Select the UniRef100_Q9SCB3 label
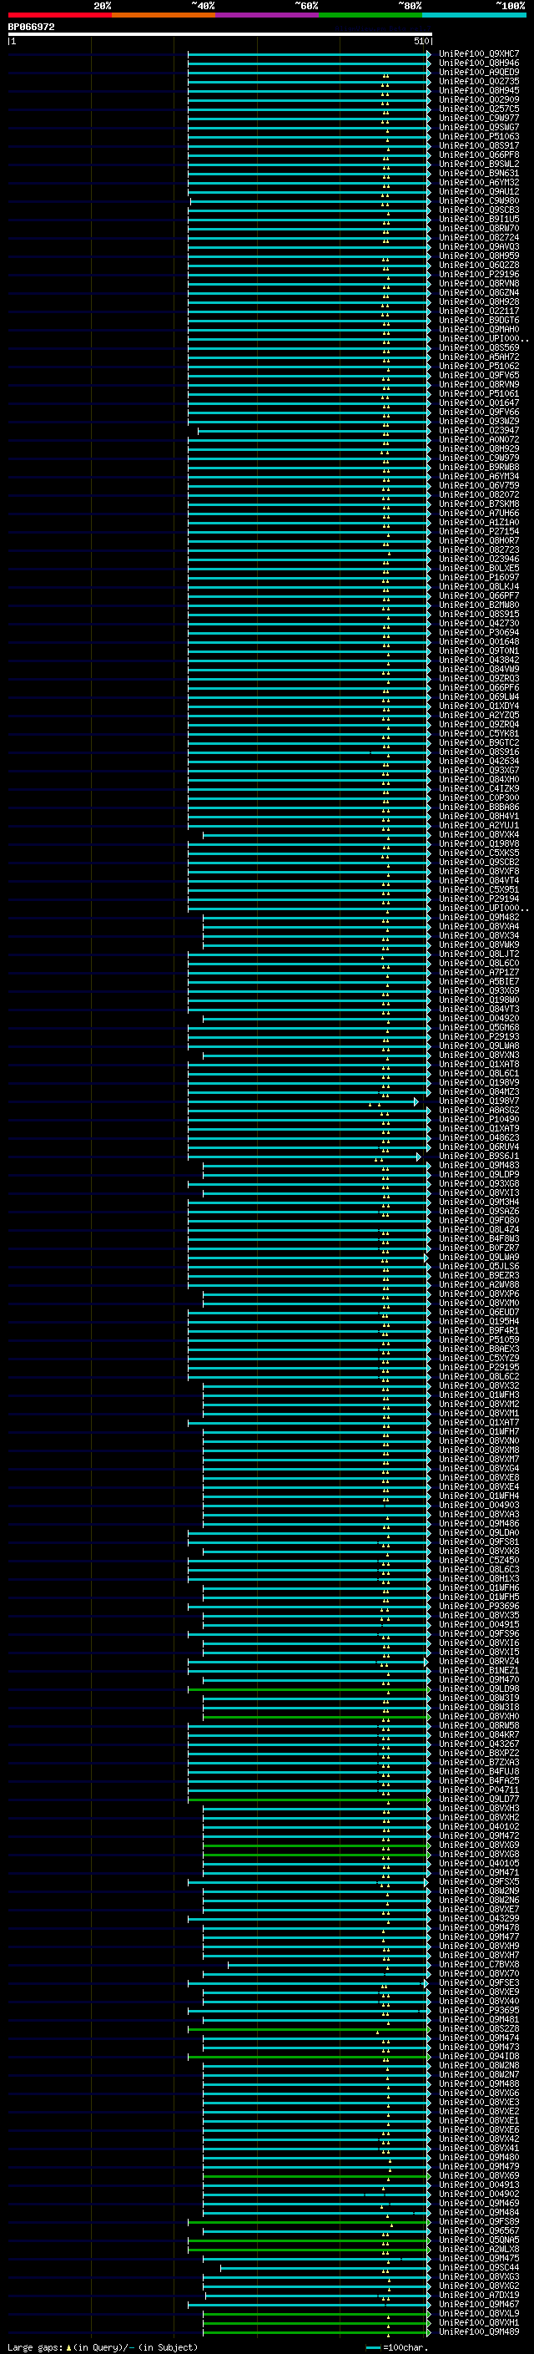 tap(478, 210)
